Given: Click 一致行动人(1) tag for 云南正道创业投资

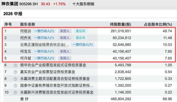Looking at the screenshot, I should point(83,45).
